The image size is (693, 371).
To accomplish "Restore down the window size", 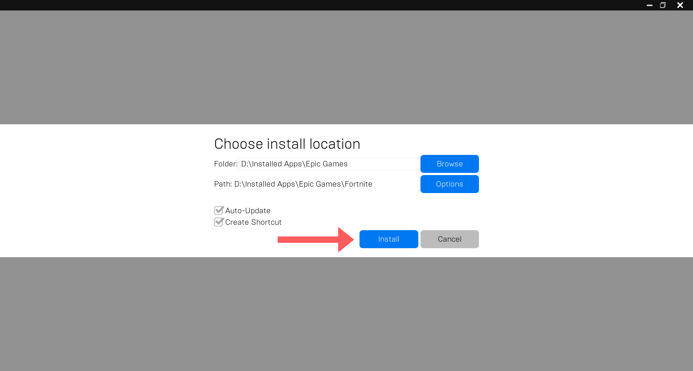I will tap(663, 5).
